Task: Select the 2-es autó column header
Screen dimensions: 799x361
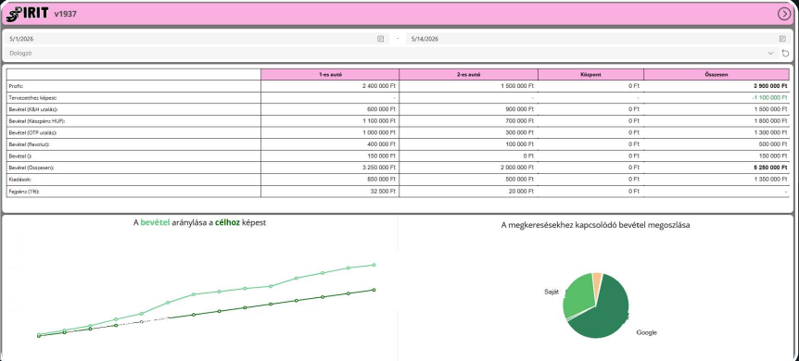Action: 468,74
